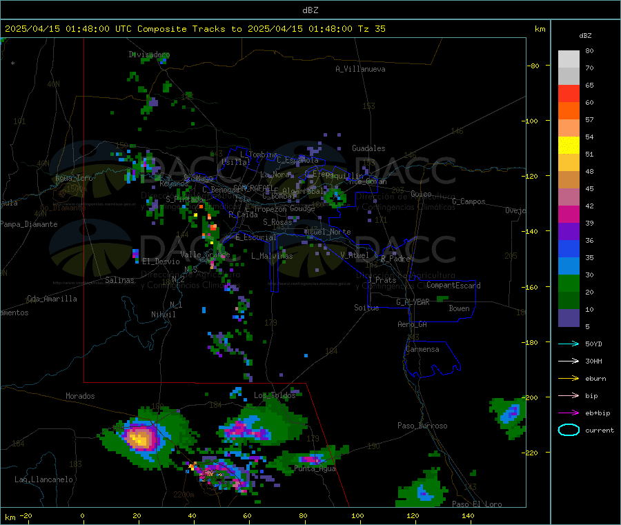621x525 pixels.
Task: Click the Paso_El_Loro label
Action: (477, 504)
